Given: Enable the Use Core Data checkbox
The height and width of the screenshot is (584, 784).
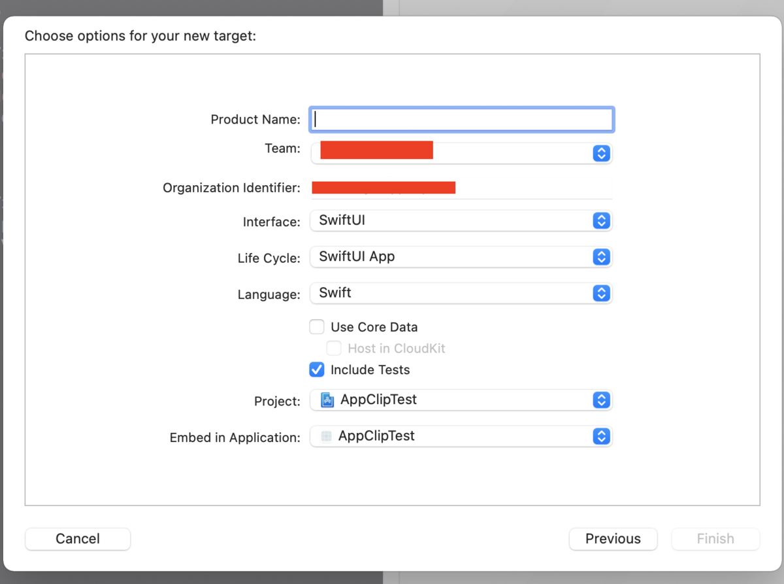Looking at the screenshot, I should click(x=317, y=327).
